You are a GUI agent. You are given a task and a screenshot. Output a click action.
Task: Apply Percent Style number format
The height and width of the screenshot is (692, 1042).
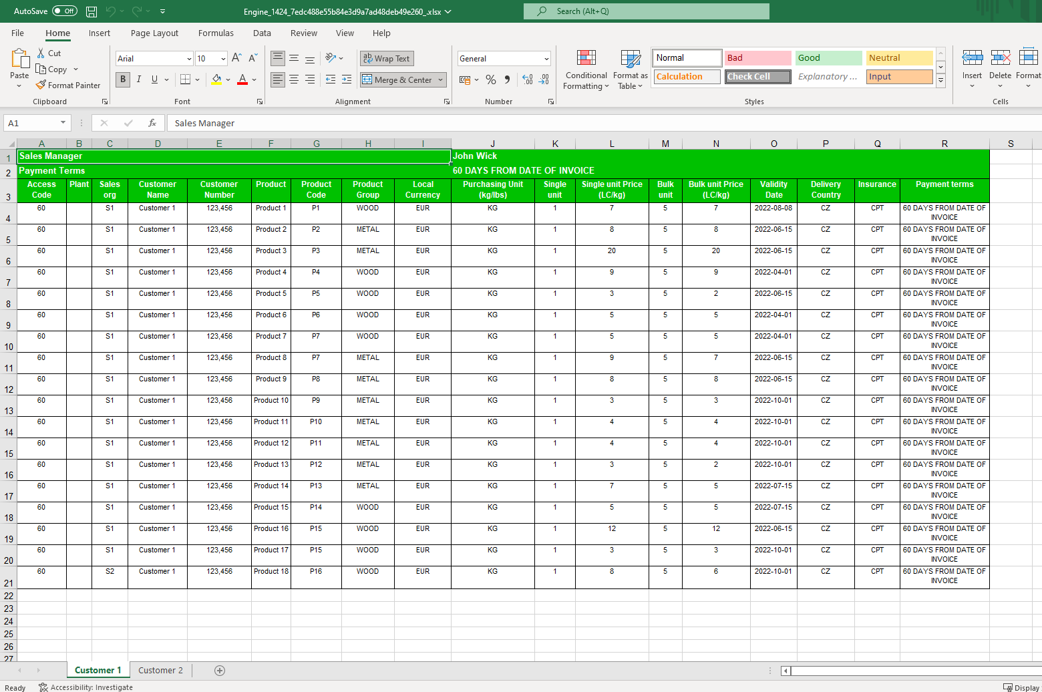(x=490, y=79)
